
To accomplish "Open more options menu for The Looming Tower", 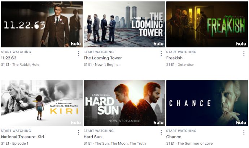I will 161,54.
